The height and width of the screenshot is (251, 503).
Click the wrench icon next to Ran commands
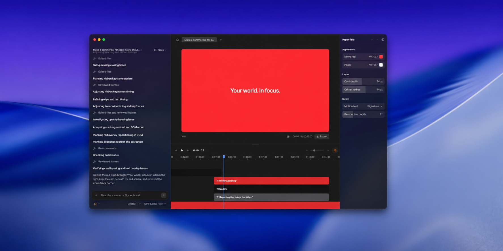point(94,149)
